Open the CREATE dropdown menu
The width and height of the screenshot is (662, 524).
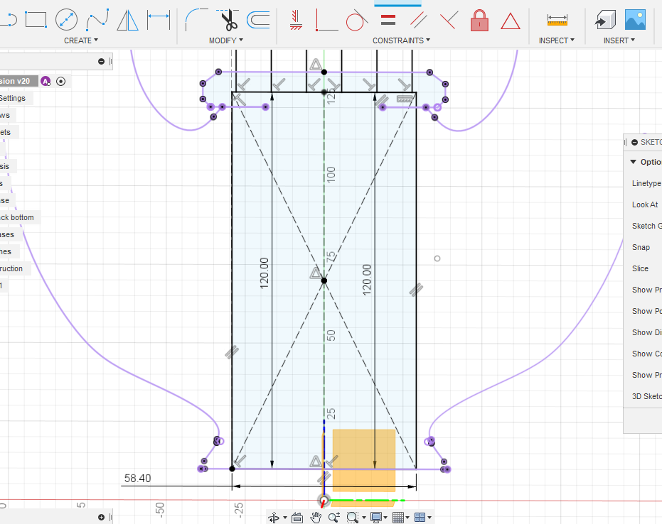tap(81, 40)
